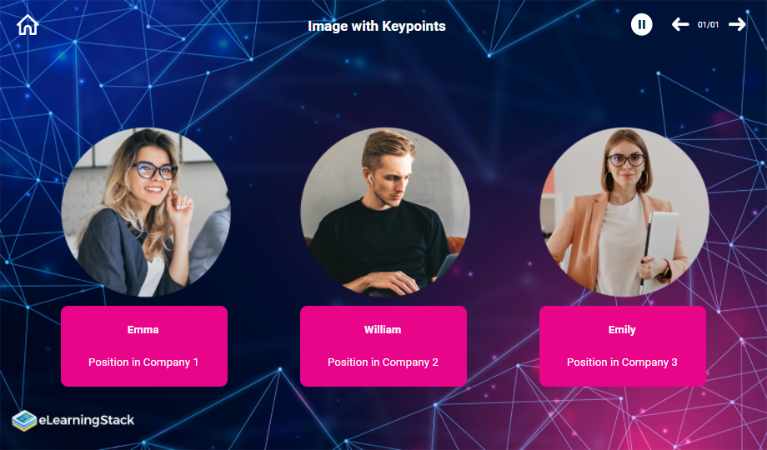Viewport: 767px width, 450px height.
Task: Click the Emma name label
Action: pyautogui.click(x=143, y=330)
